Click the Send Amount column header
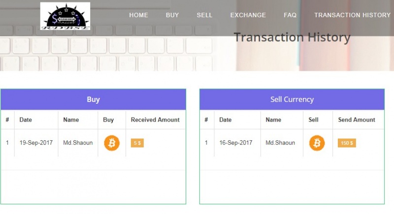 [357, 120]
